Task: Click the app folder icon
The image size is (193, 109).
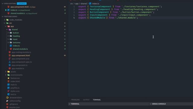Action: (8, 26)
